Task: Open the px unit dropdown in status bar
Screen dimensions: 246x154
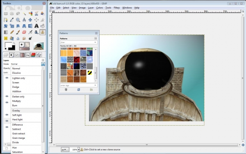Action: coord(64,149)
